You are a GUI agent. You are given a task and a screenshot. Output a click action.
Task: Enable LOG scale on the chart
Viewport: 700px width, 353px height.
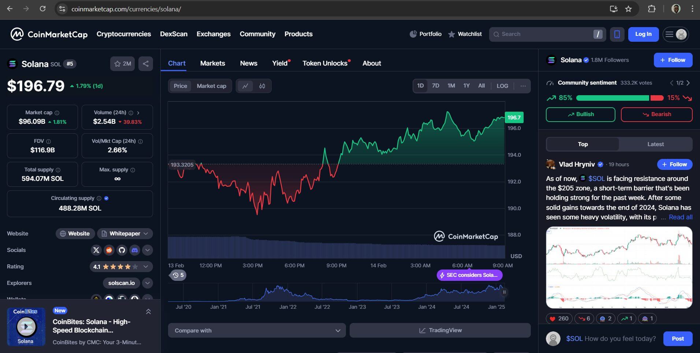click(502, 86)
